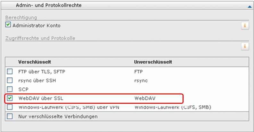Click the unencrypted WebDAV entry
254x132 pixels.
pos(145,98)
